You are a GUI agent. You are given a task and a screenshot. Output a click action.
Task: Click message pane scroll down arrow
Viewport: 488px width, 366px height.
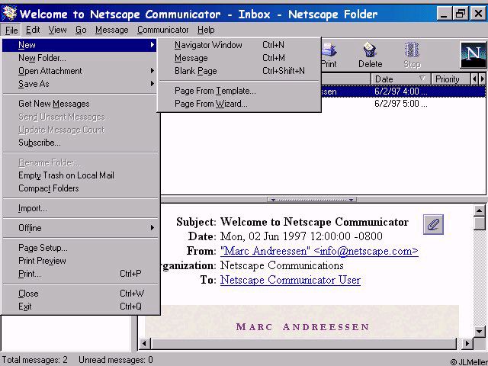pos(480,331)
